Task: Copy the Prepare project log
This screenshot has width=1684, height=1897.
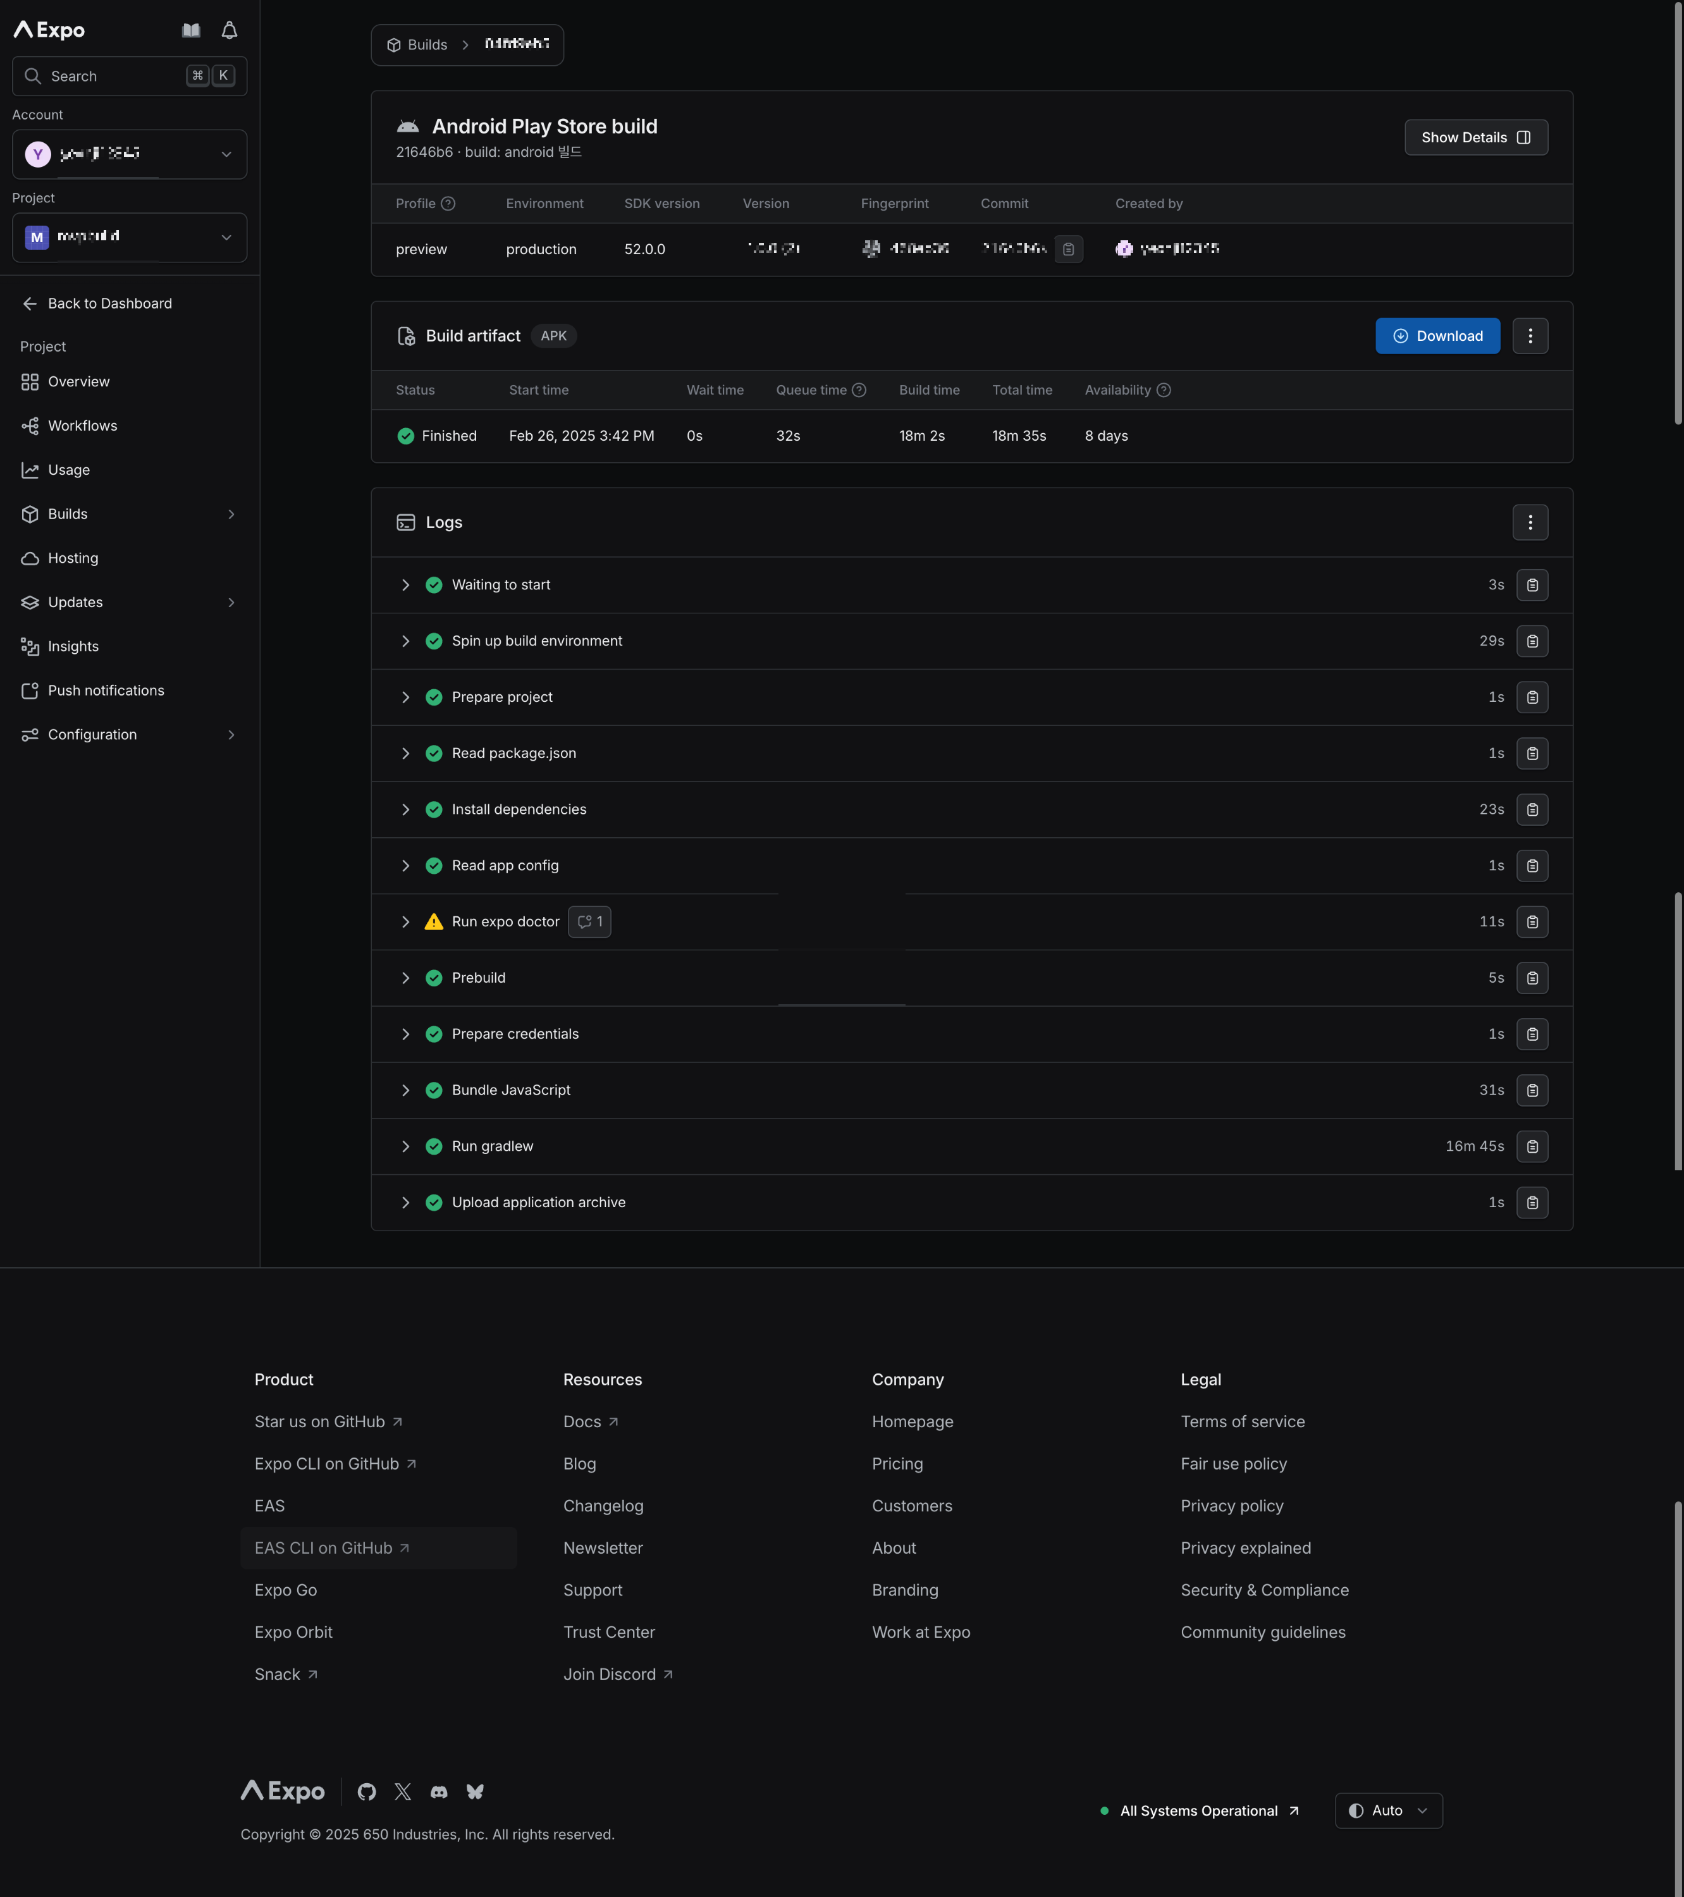Action: pyautogui.click(x=1532, y=697)
